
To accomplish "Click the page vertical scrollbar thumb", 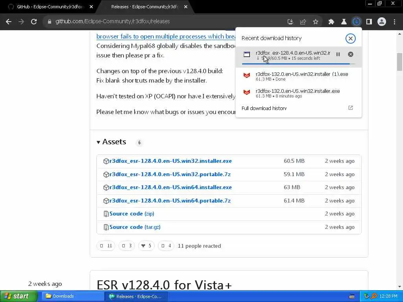I will click(400, 62).
